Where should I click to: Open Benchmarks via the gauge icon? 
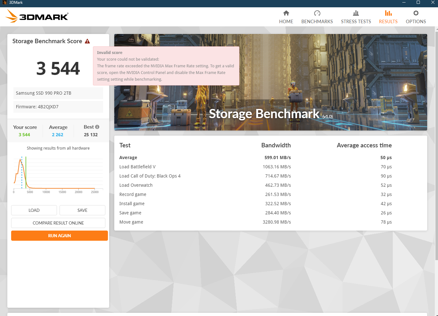point(317,13)
